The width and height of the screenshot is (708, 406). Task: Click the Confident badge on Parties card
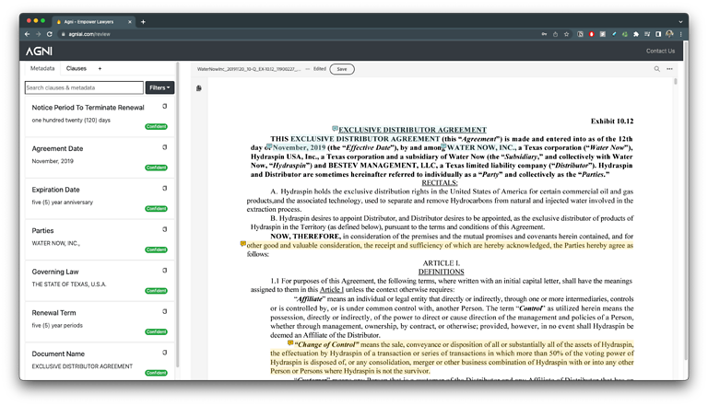(156, 250)
